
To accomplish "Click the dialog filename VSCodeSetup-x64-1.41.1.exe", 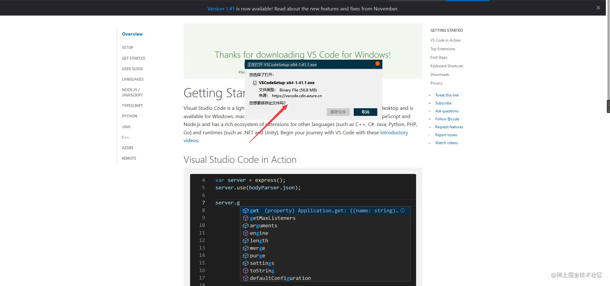I will (x=287, y=83).
